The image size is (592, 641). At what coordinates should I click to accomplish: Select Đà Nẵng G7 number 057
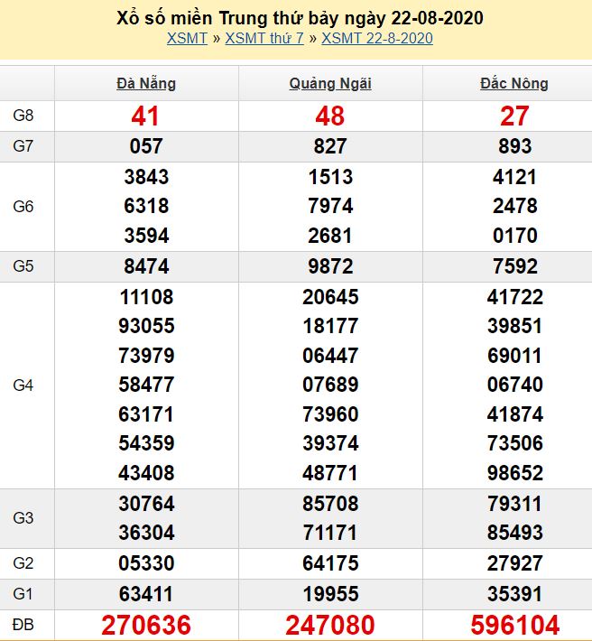[146, 146]
